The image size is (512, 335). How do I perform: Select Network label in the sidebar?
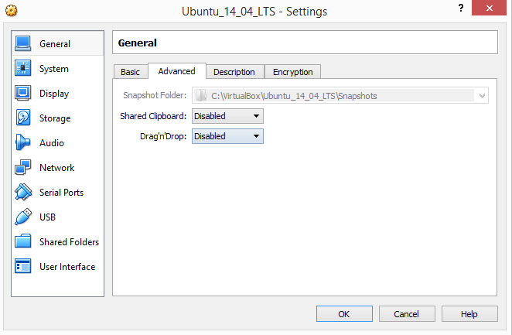tap(56, 167)
